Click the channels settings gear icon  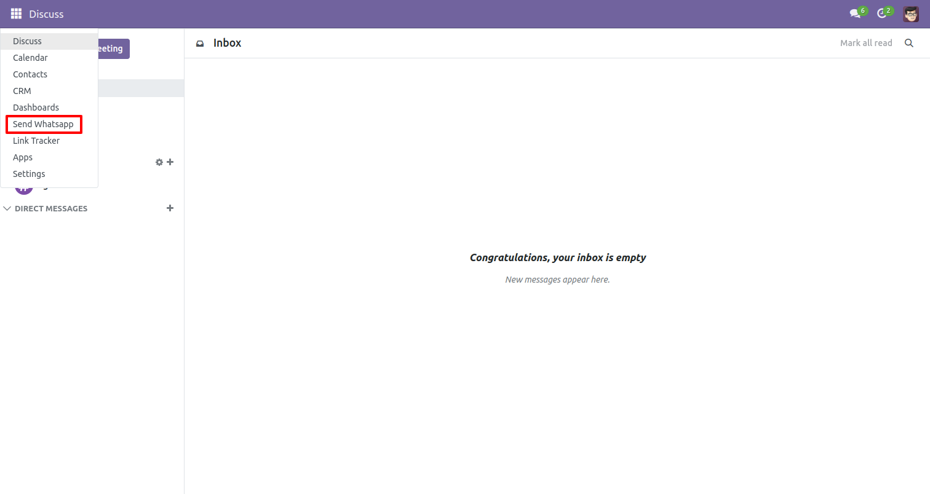coord(159,162)
